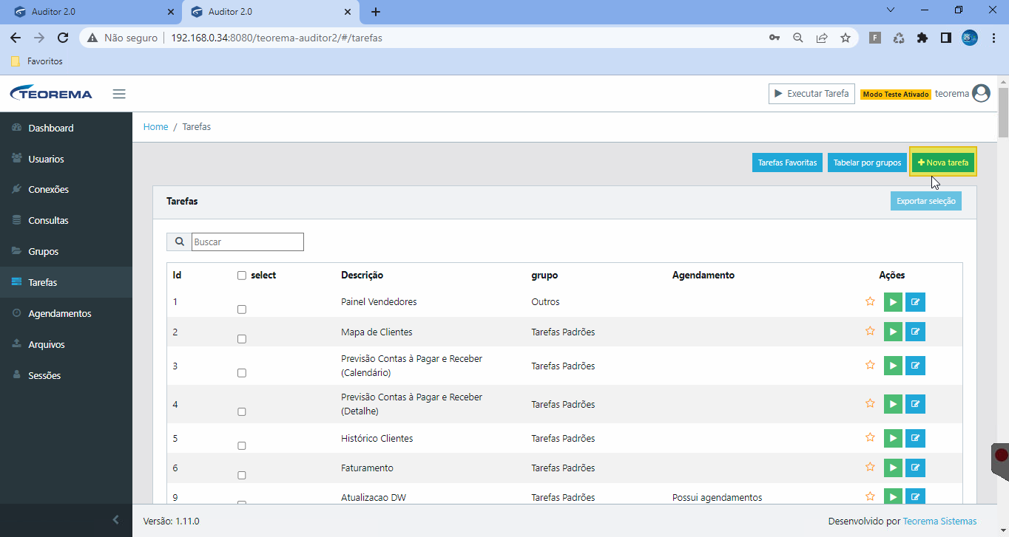Image resolution: width=1009 pixels, height=537 pixels.
Task: Edit task 4 Previsão Contas (Detalhe)
Action: click(915, 404)
